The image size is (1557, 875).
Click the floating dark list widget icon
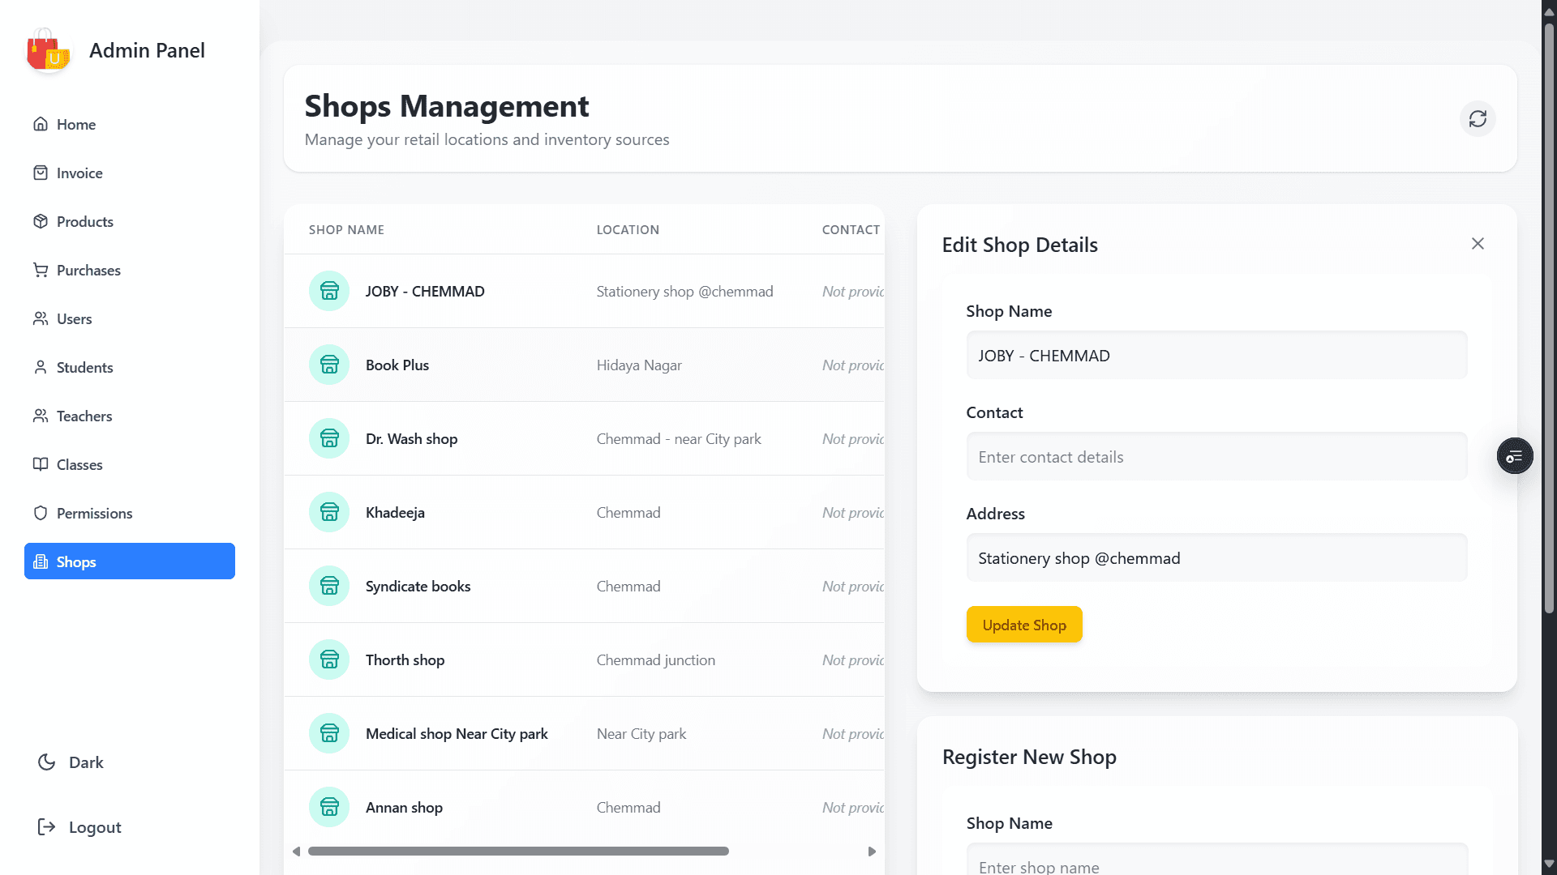coord(1514,456)
